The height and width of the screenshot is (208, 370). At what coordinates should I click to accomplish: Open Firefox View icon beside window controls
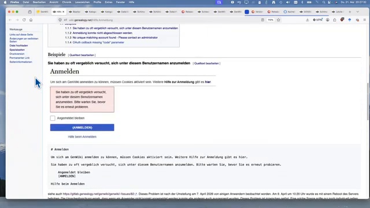click(x=29, y=12)
